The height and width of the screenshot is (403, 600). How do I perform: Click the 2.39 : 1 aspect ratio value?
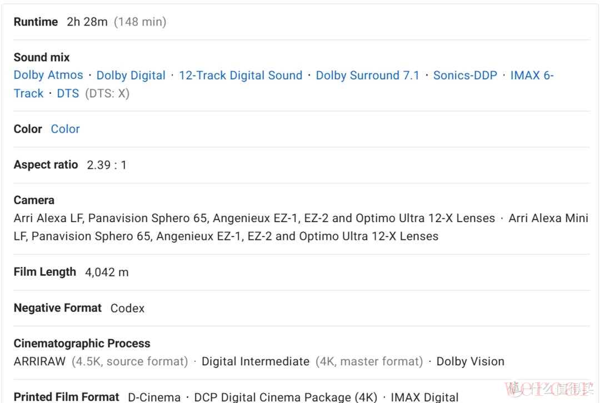pos(107,165)
